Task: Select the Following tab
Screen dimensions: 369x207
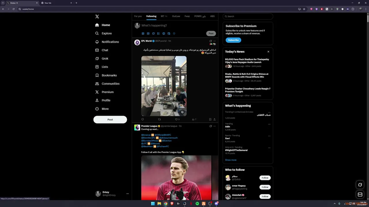Action: coord(151,16)
